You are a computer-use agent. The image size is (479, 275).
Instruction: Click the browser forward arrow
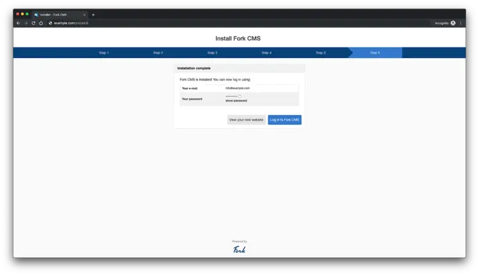point(26,23)
